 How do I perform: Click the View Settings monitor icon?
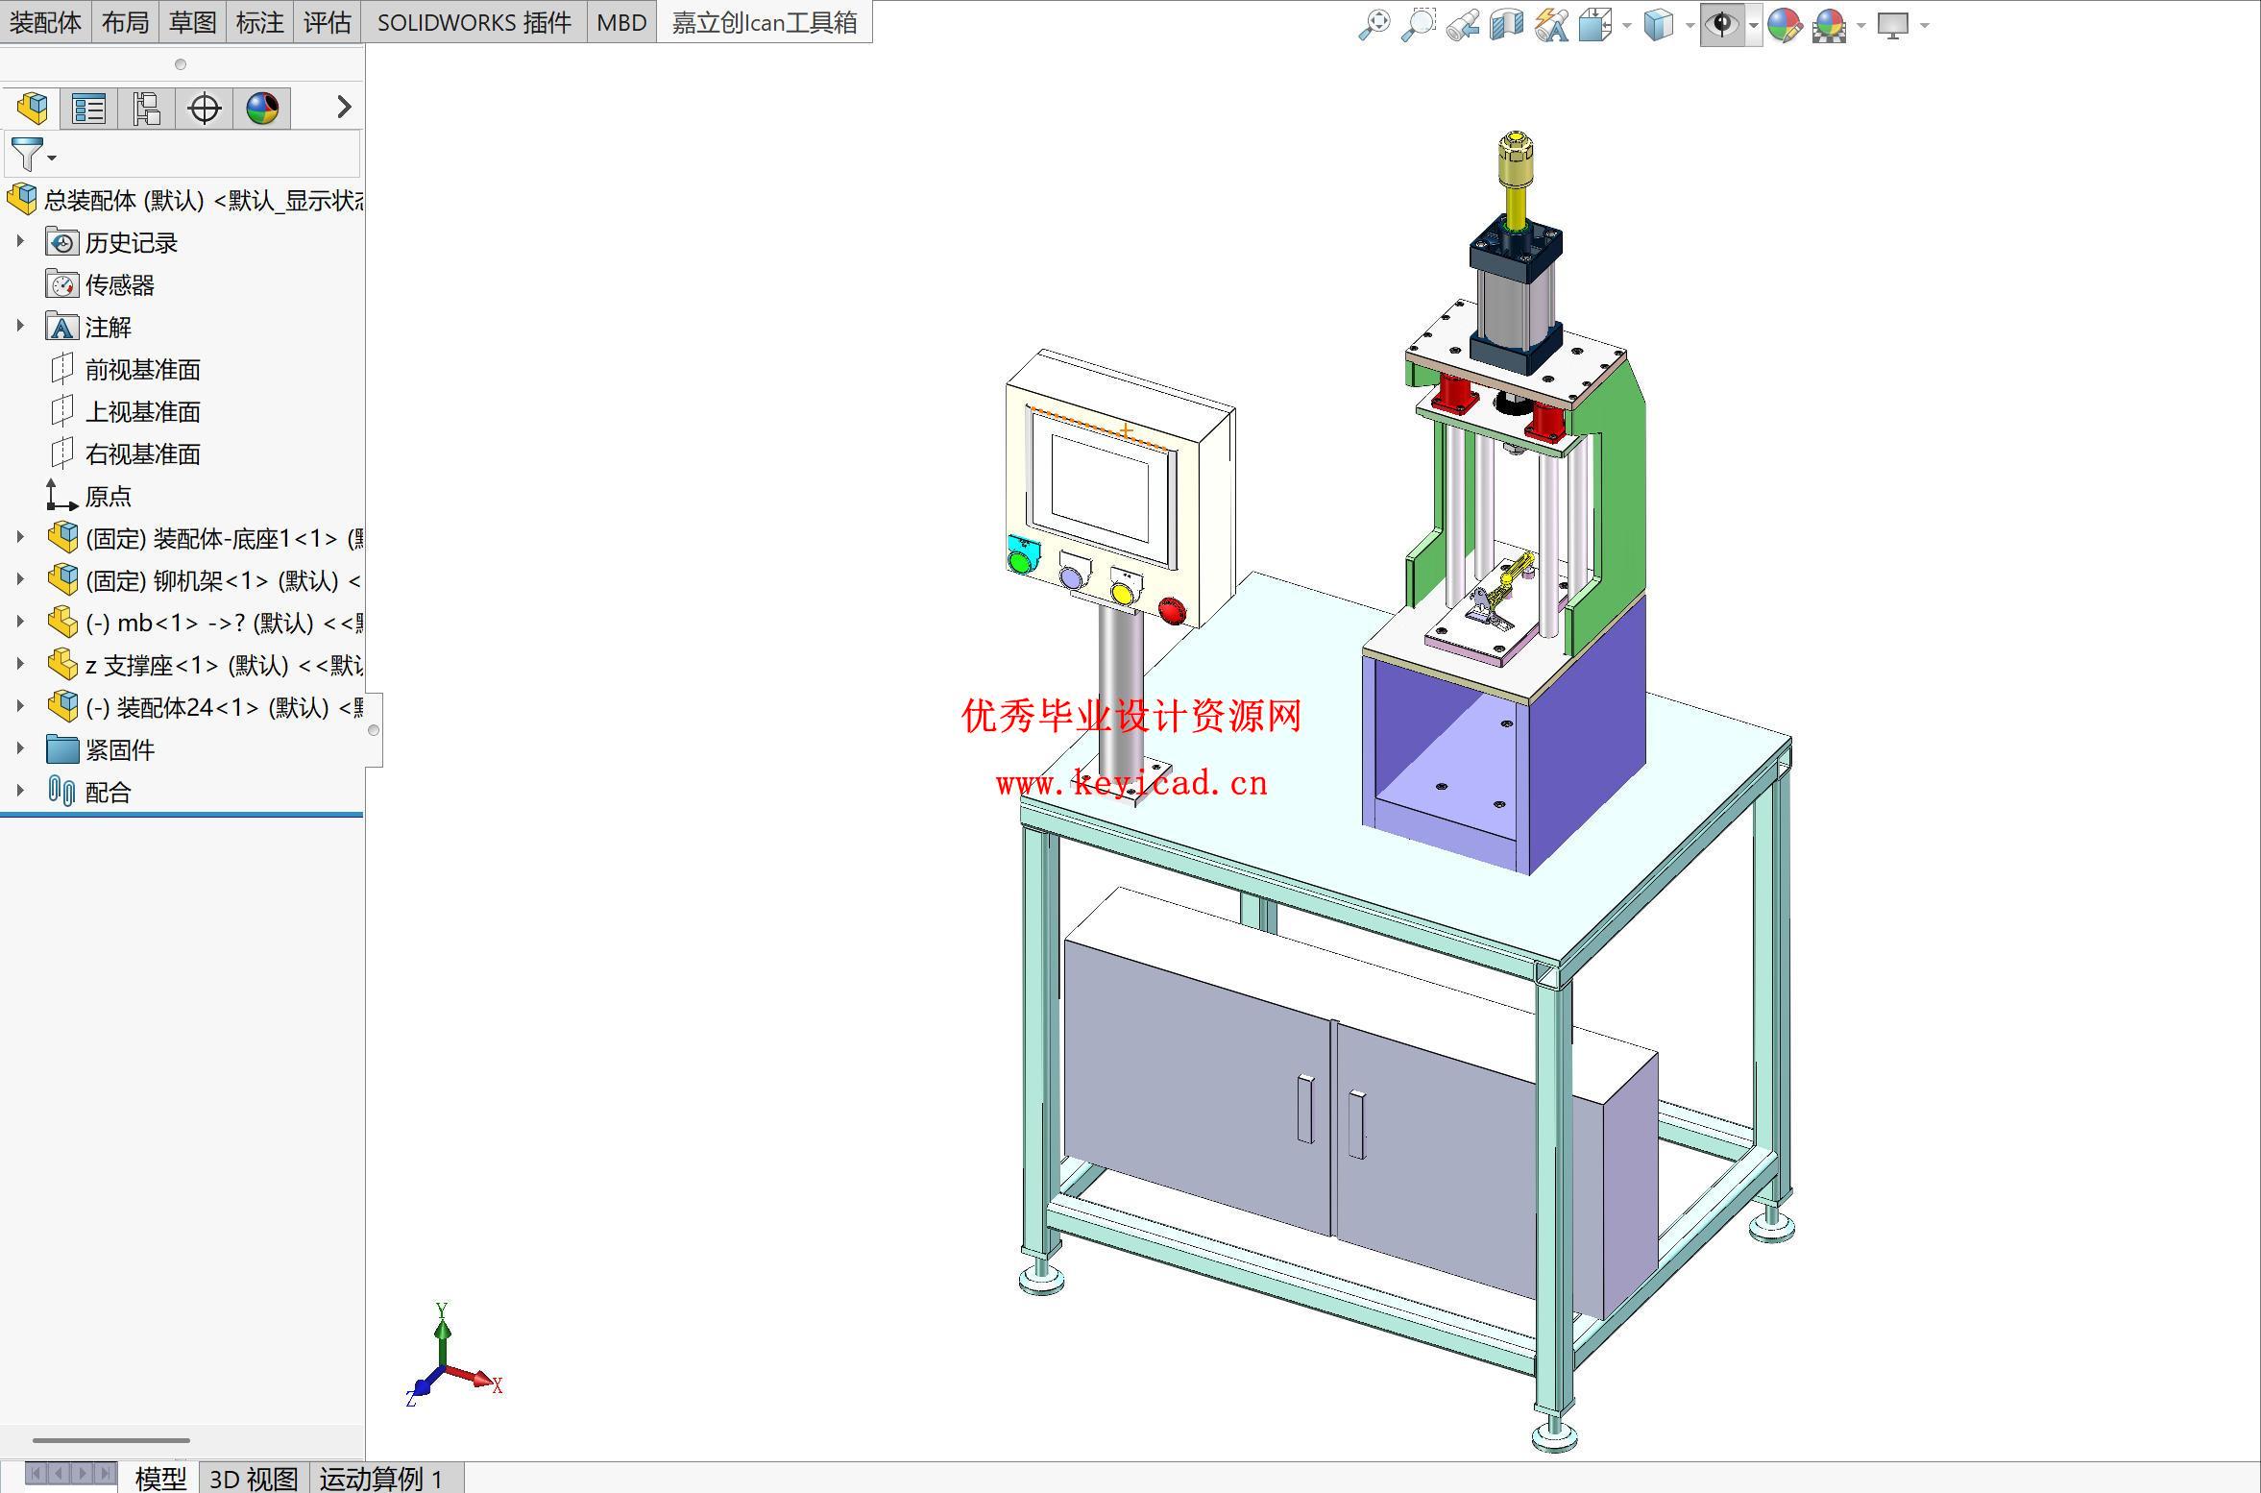point(1893,25)
